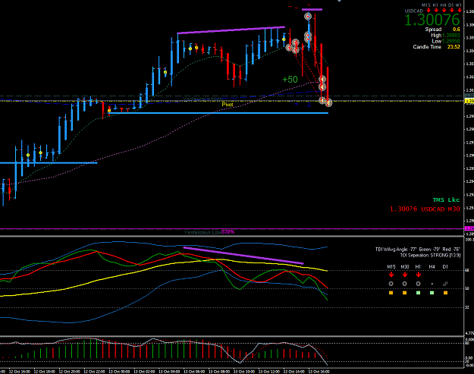474x374 pixels.
Task: Click the small dot indicator under TDI H4
Action: (x=432, y=284)
